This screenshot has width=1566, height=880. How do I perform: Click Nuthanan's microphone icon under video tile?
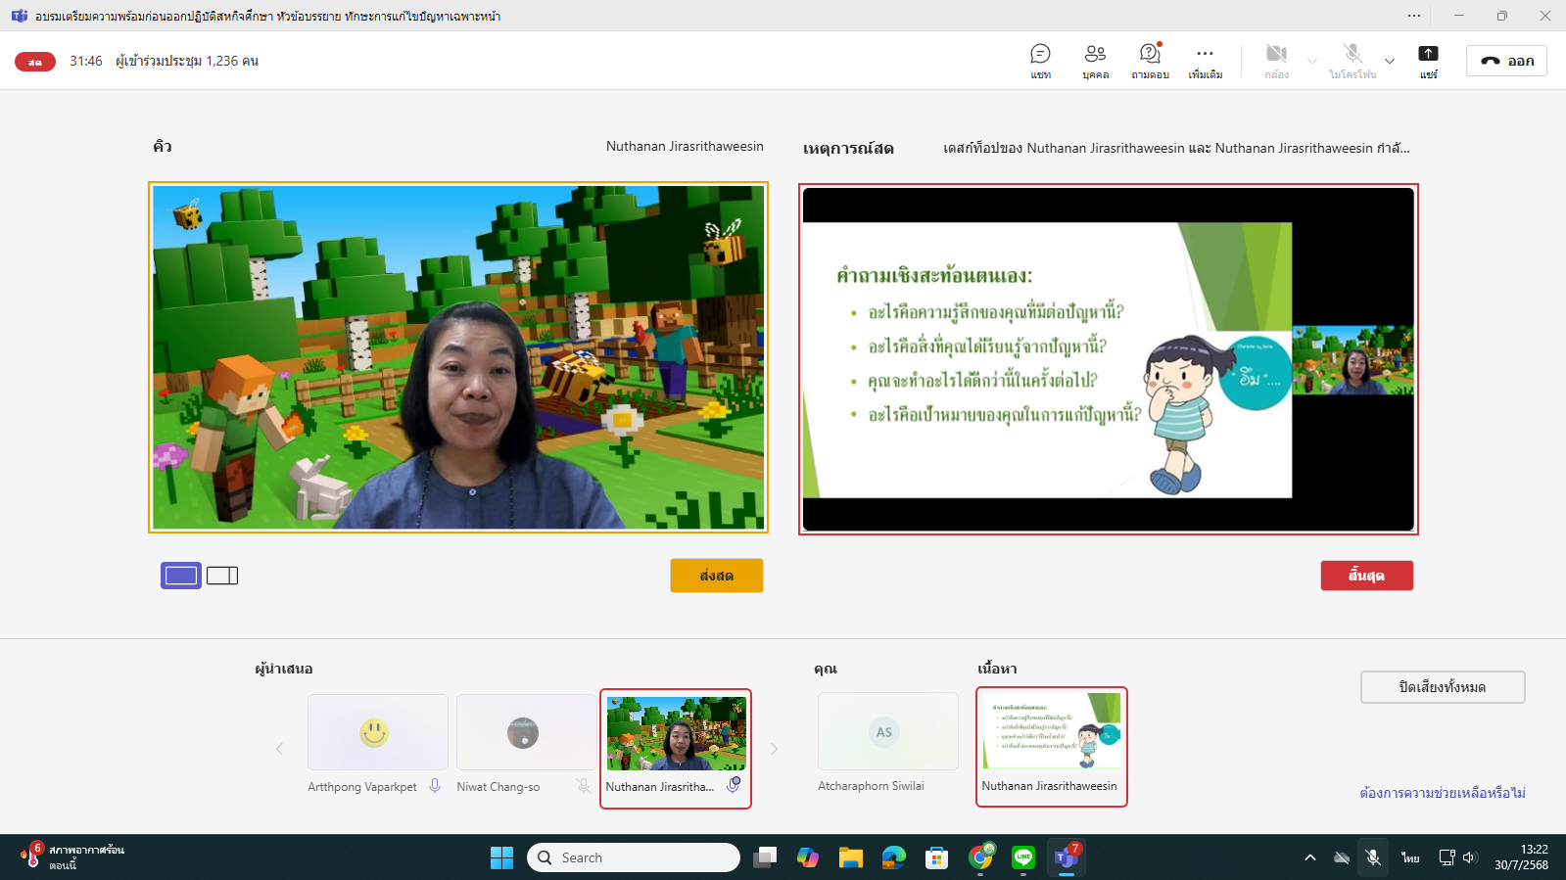click(x=734, y=786)
